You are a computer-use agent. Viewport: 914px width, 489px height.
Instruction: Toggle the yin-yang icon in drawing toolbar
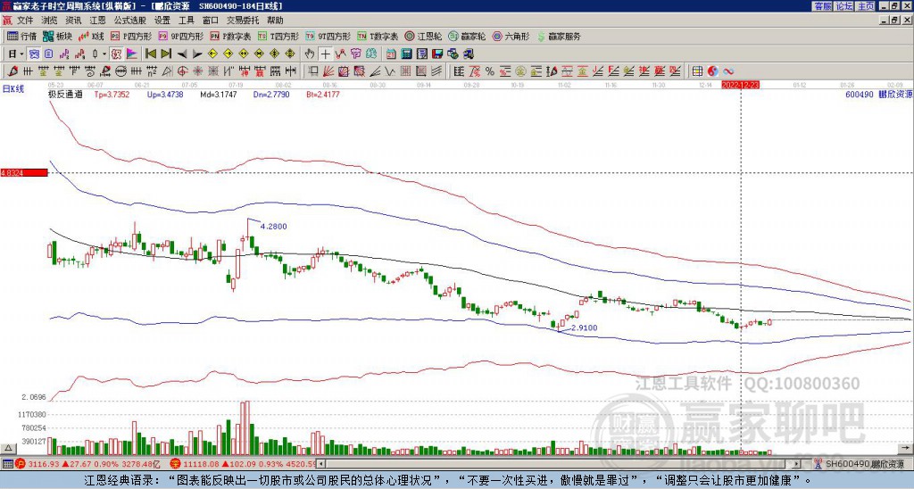(713, 70)
